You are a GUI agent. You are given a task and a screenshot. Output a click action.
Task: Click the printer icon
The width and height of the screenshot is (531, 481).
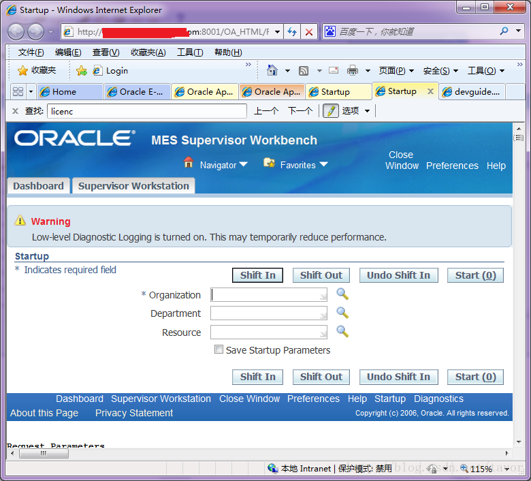(353, 70)
